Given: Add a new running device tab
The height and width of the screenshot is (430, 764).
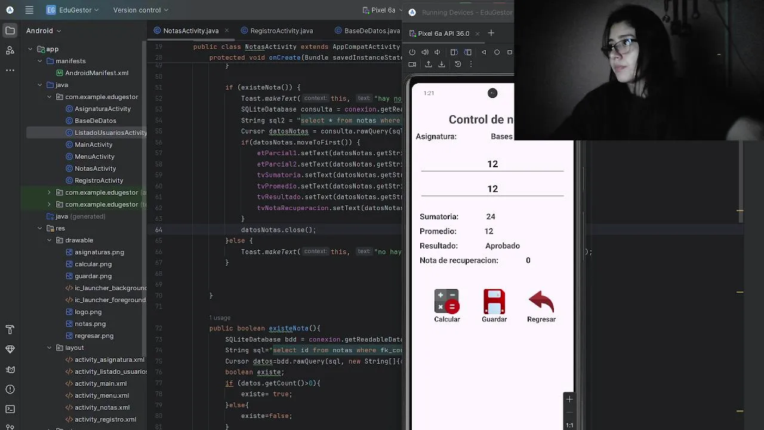Looking at the screenshot, I should [491, 33].
